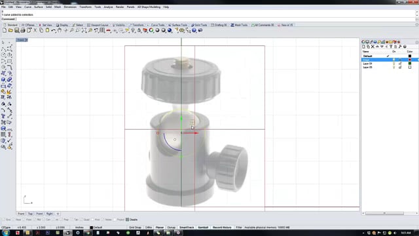Click the Paste clipboard icon
The width and height of the screenshot is (419, 236).
47,31
